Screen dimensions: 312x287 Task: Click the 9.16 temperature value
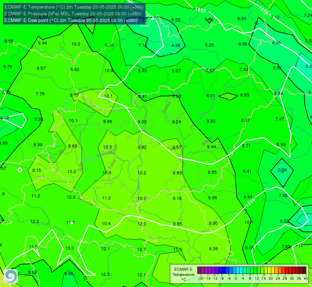pyautogui.click(x=177, y=198)
